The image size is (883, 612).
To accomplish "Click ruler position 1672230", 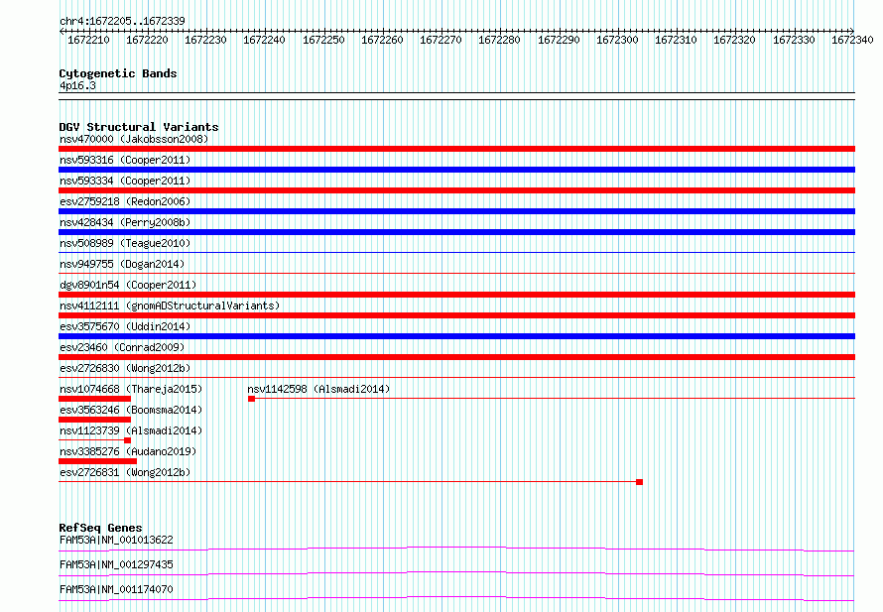I will point(205,40).
